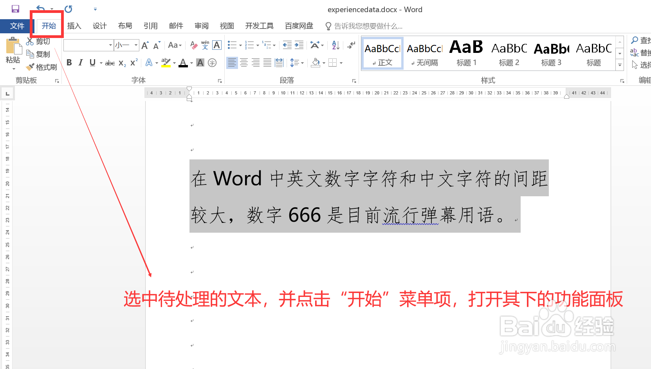Open the wén phonetic guide tool
The width and height of the screenshot is (651, 369).
tap(205, 45)
